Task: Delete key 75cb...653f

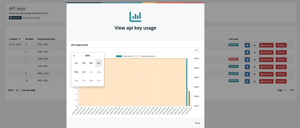Action: pos(281,45)
